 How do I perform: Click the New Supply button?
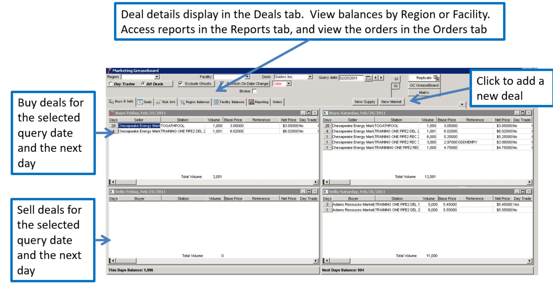click(365, 102)
